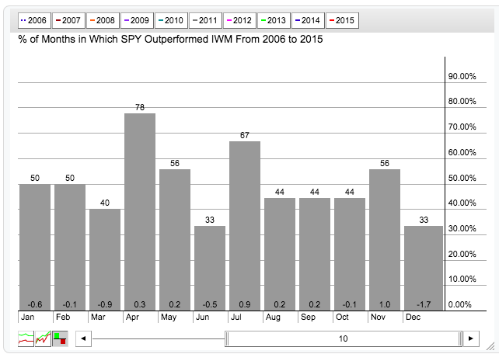Toggle the 2012 year series
Screen dimensions: 499x354
pos(239,21)
